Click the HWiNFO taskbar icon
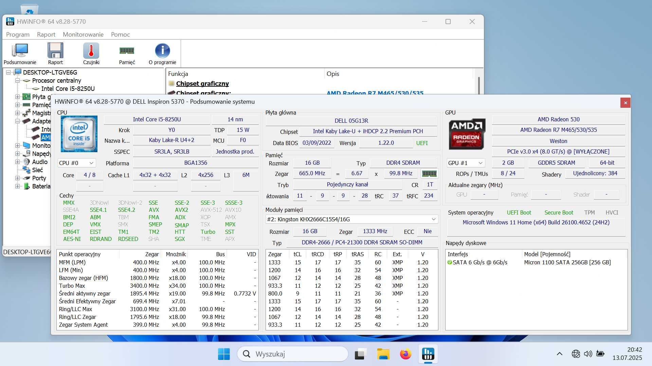This screenshot has width=652, height=366. [x=428, y=354]
